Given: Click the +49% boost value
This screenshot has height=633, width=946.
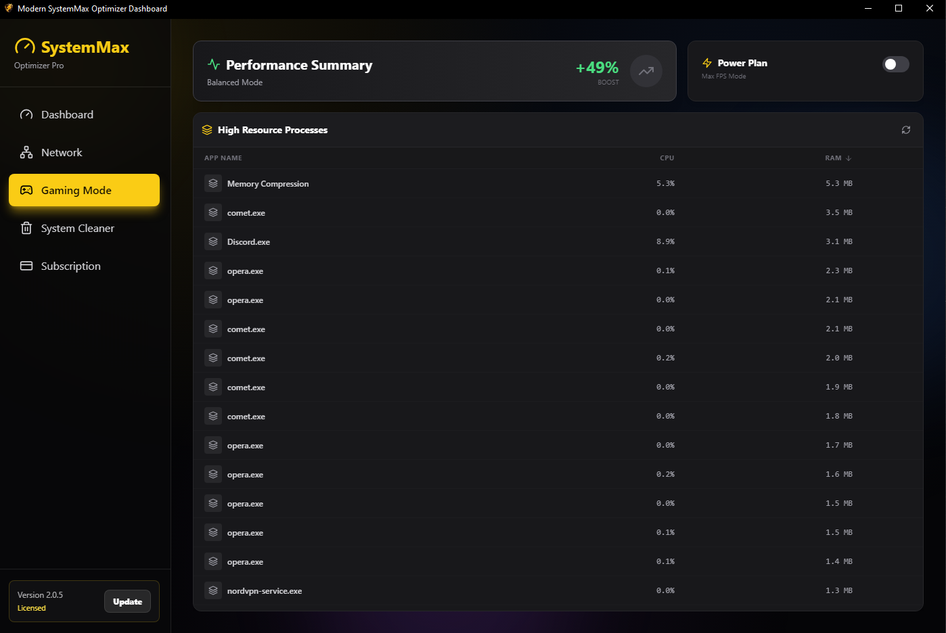Looking at the screenshot, I should pos(597,68).
